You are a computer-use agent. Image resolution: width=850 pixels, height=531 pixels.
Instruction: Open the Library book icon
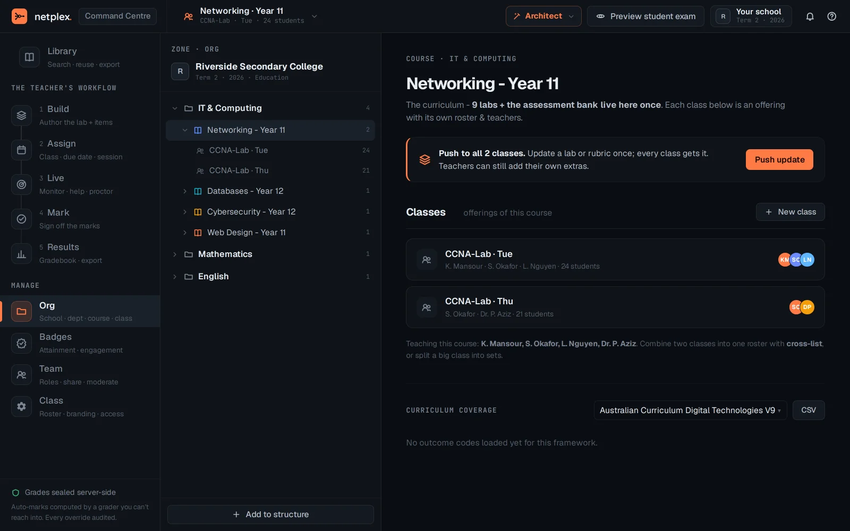[29, 57]
